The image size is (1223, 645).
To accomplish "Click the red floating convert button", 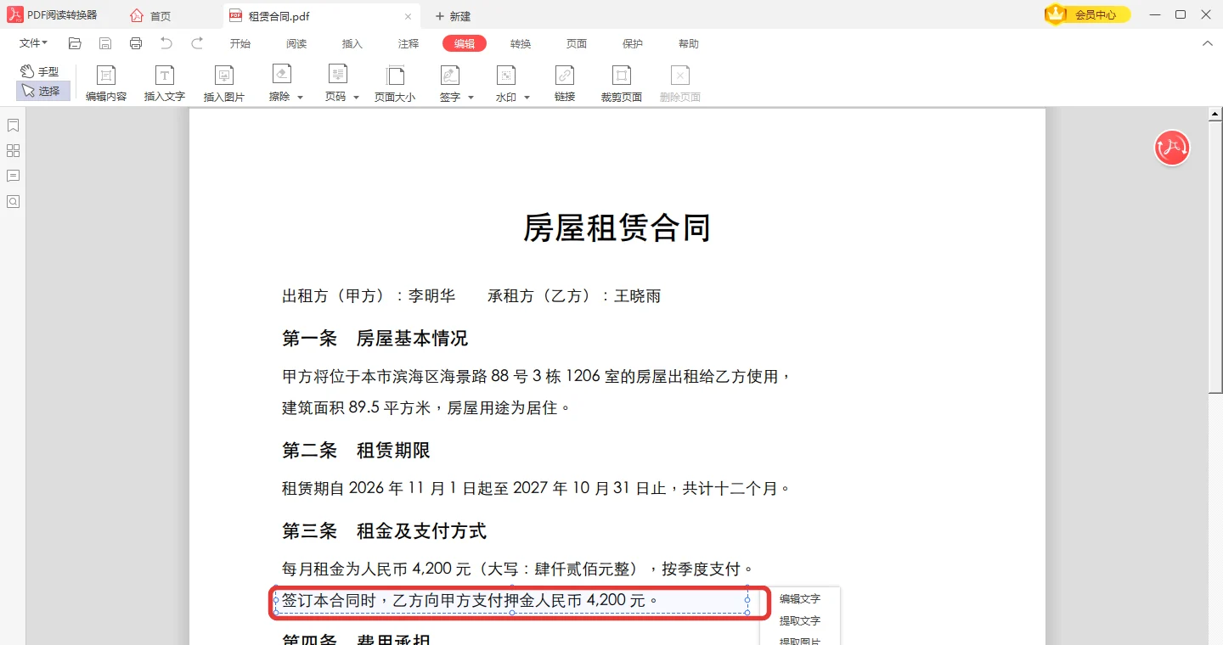I will point(1172,148).
